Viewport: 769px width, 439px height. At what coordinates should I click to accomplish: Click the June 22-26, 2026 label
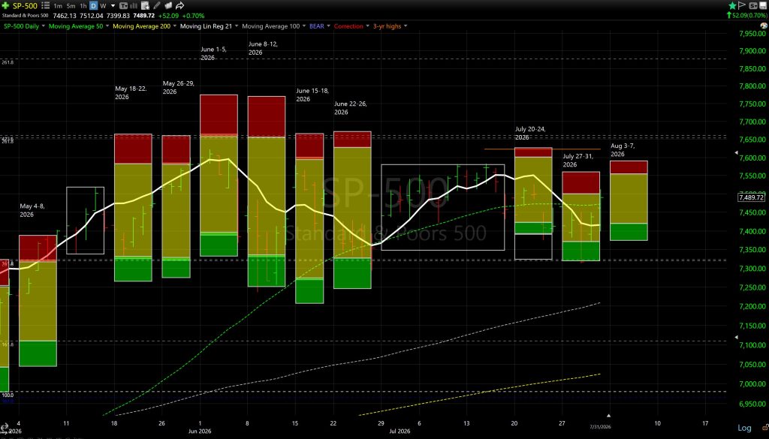tap(350, 108)
